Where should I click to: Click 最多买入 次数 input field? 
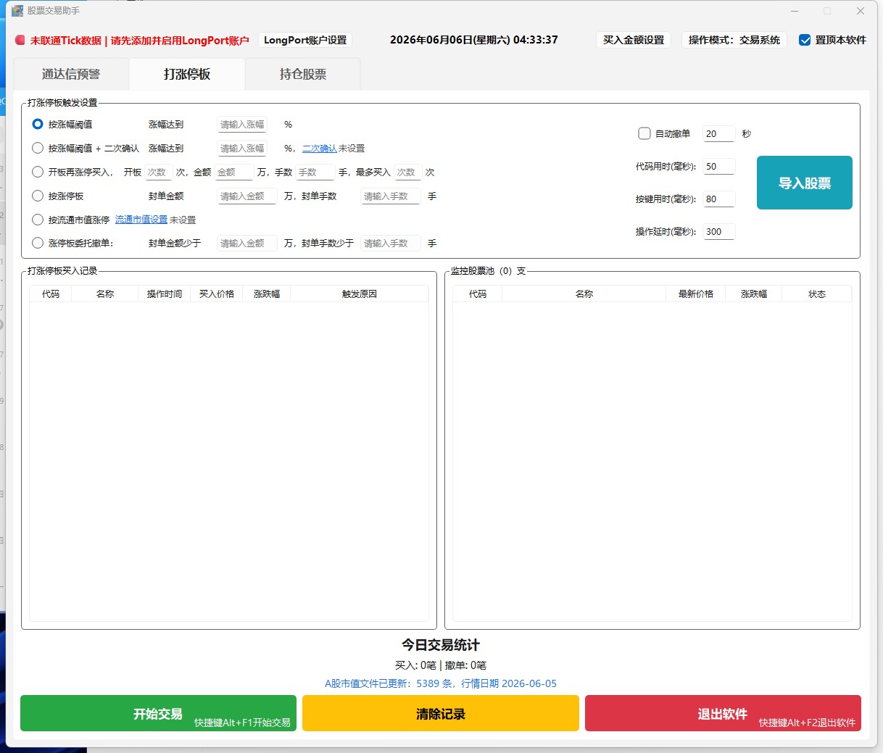click(407, 172)
